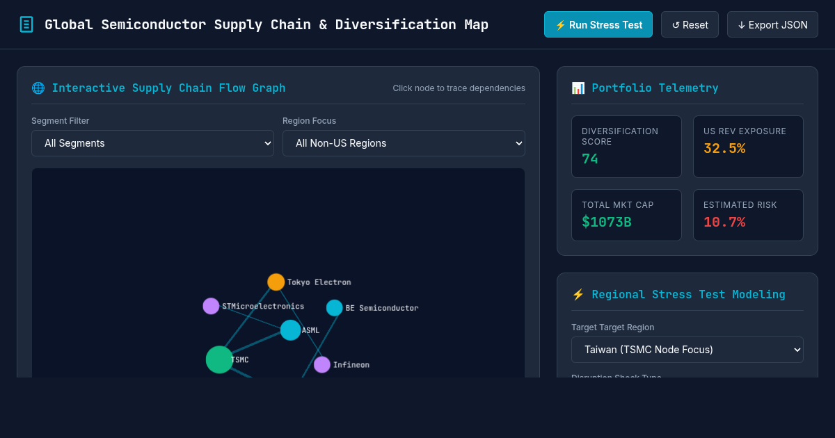Image resolution: width=835 pixels, height=438 pixels.
Task: Click the 'Click node to trace dependencies' hint
Action: point(459,88)
